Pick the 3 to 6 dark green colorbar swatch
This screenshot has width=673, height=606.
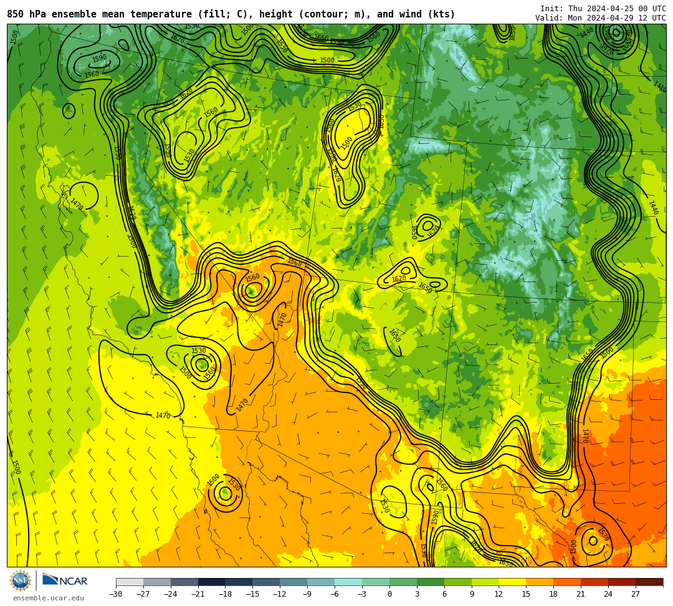pos(431,582)
